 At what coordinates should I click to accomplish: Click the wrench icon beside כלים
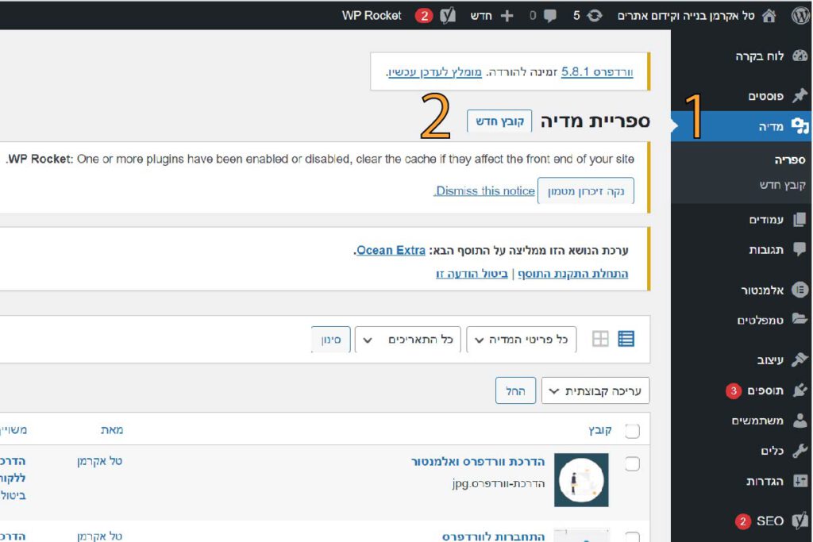click(x=800, y=450)
